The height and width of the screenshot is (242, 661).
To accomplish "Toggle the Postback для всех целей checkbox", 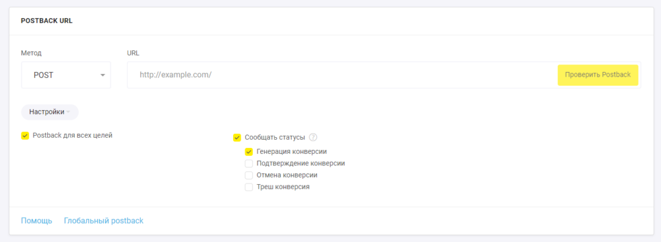I will [x=25, y=136].
